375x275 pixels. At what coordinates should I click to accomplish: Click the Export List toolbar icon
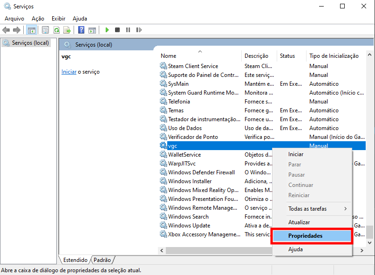[67, 30]
